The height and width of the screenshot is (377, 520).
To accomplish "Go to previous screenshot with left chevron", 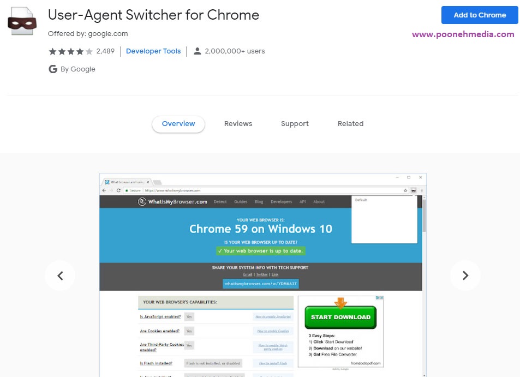I will [x=60, y=276].
